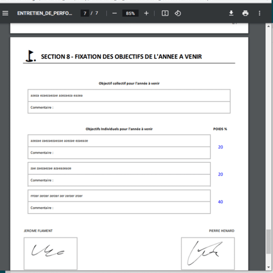Click the name PIERRE HENARD
Image resolution: width=273 pixels, height=273 pixels.
point(222,231)
